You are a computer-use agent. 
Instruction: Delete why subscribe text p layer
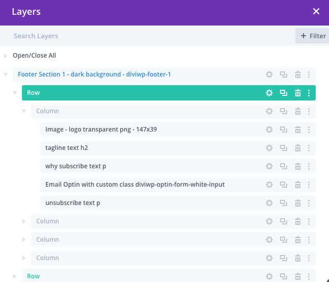click(298, 166)
